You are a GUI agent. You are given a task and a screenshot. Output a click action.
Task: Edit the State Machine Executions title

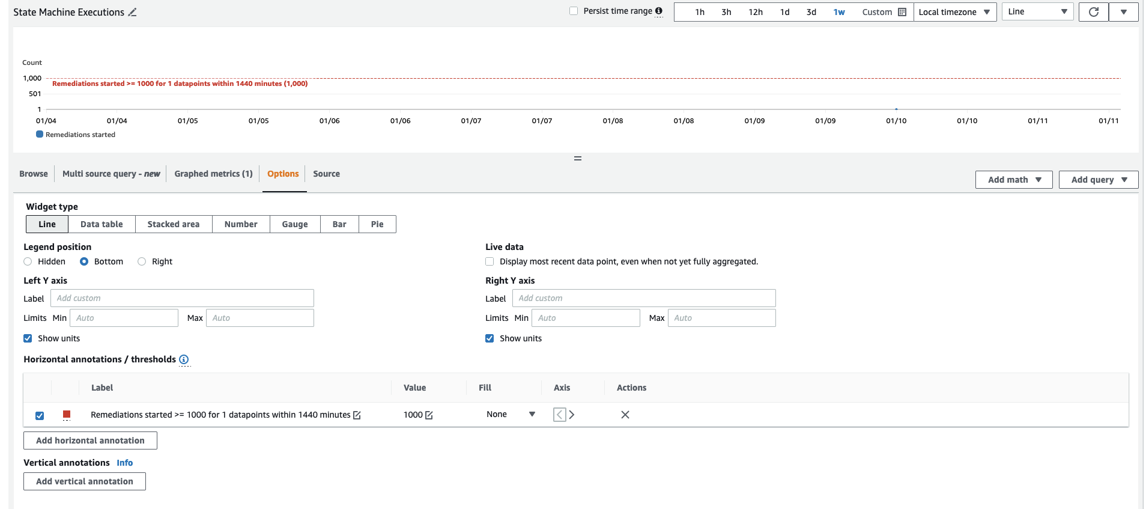tap(133, 12)
